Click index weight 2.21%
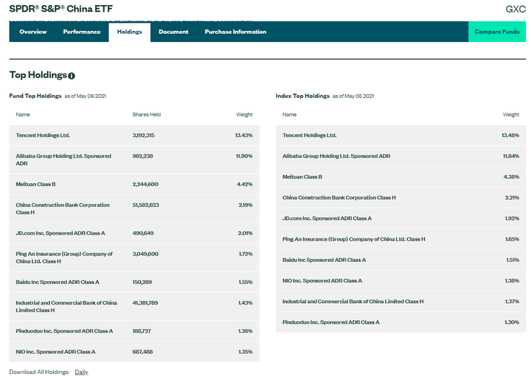Image resolution: width=531 pixels, height=379 pixels. coord(512,198)
